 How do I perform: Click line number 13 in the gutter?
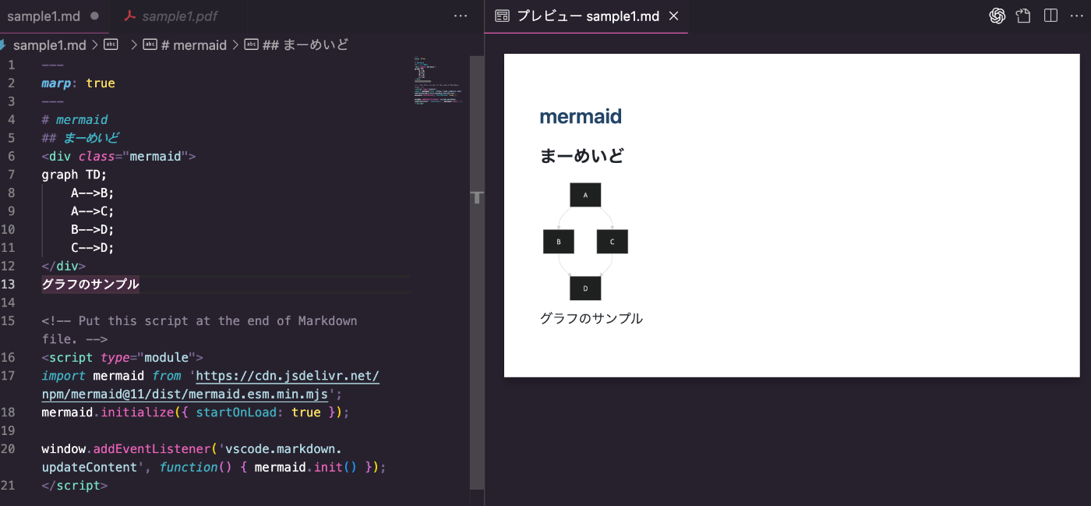point(8,285)
